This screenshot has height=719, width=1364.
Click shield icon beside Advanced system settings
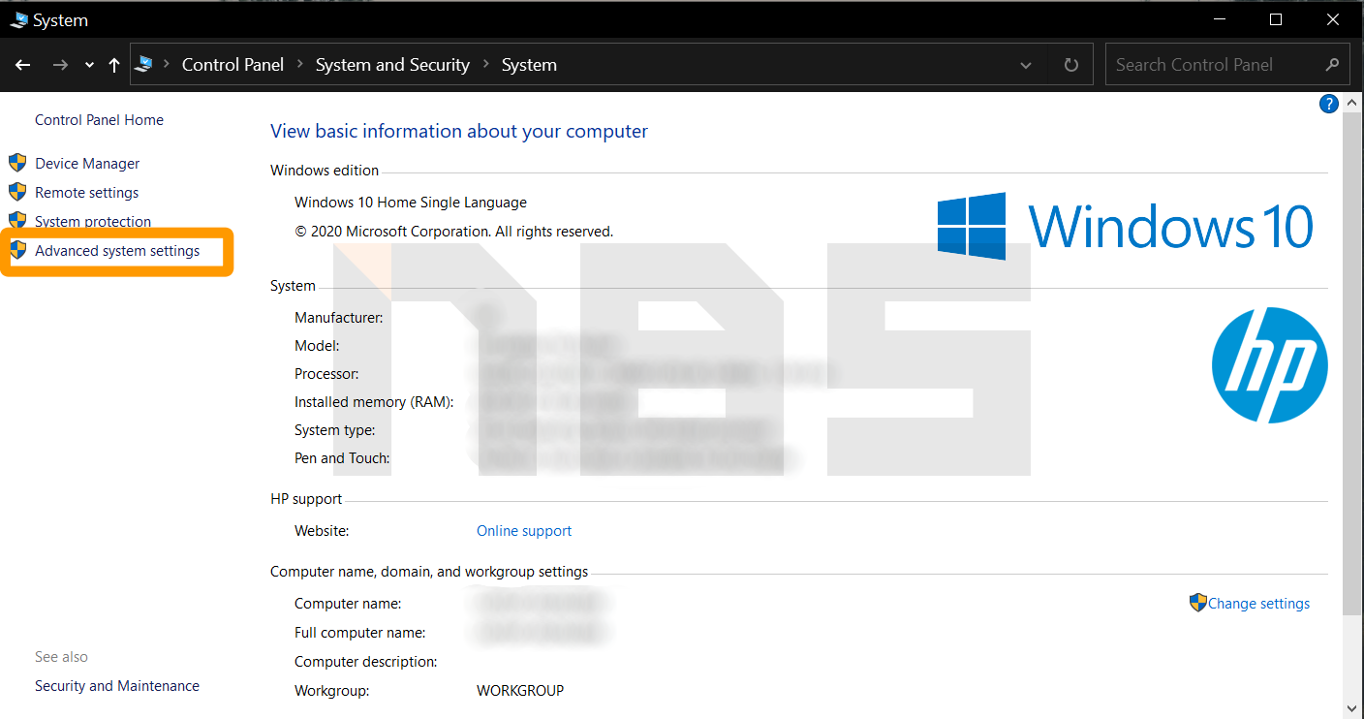tap(17, 250)
